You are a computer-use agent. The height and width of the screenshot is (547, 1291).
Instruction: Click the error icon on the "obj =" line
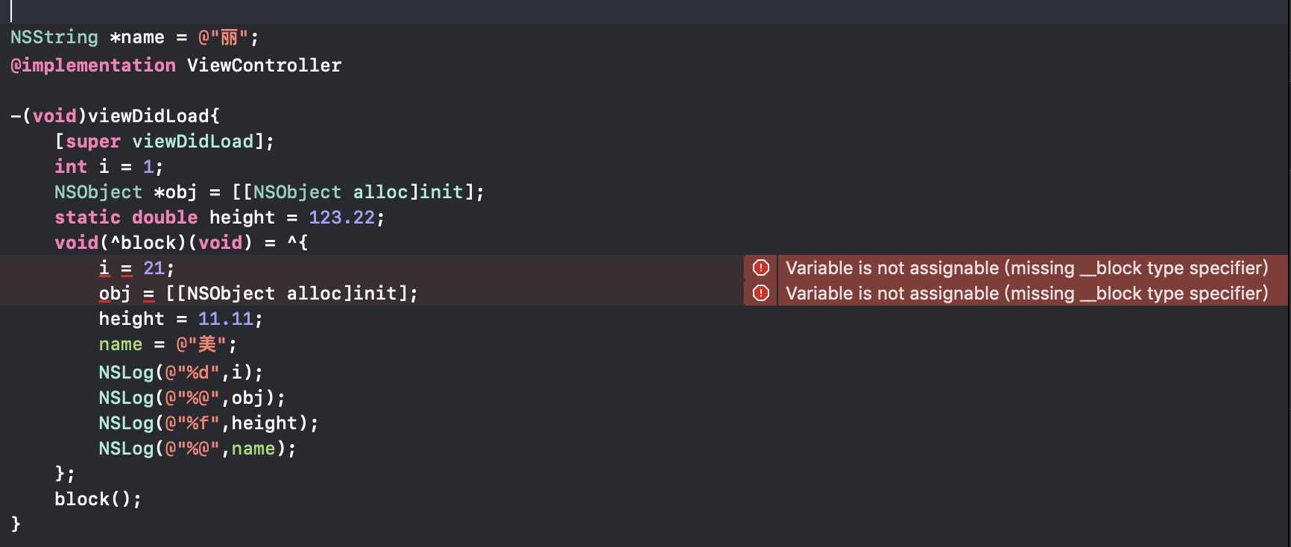(760, 294)
